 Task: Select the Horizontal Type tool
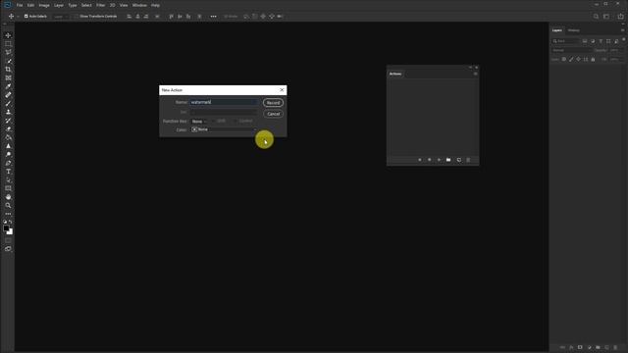8,172
